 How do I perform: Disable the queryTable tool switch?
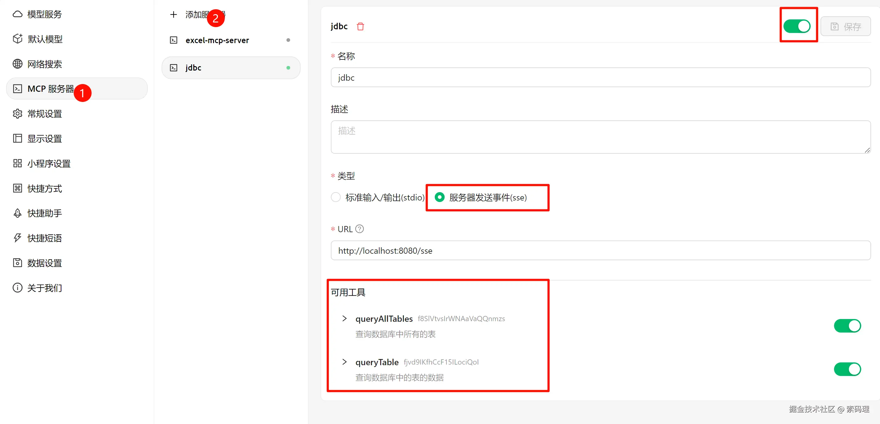(x=847, y=369)
